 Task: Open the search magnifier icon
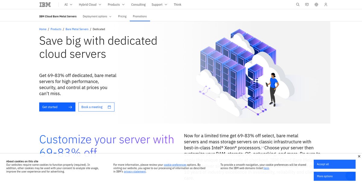(298, 5)
